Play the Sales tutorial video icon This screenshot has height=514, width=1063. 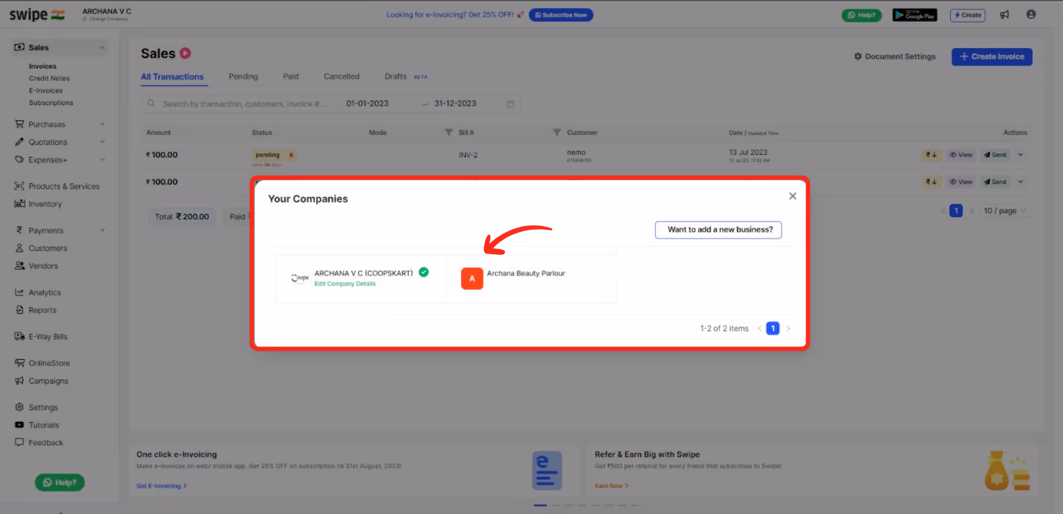tap(185, 53)
